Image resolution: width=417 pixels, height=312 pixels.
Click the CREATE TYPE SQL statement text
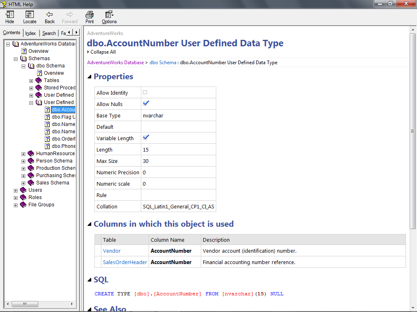coord(189,294)
